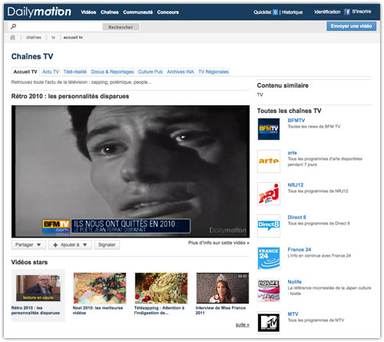This screenshot has width=384, height=342.
Task: Open Noel 2010 meilleures vidéos thumbnail
Action: (100, 288)
